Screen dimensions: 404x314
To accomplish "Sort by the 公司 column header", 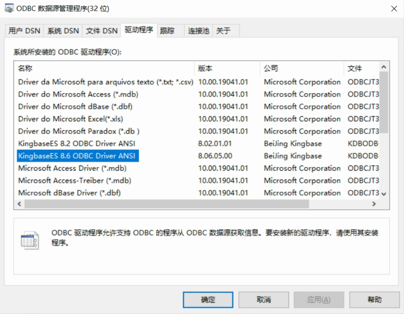I will pos(302,68).
